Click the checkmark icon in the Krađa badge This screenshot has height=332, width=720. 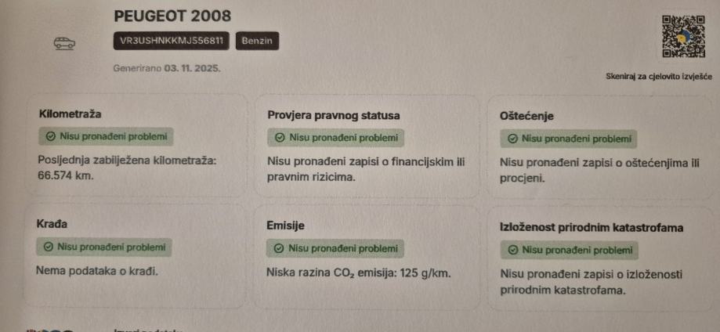point(49,247)
